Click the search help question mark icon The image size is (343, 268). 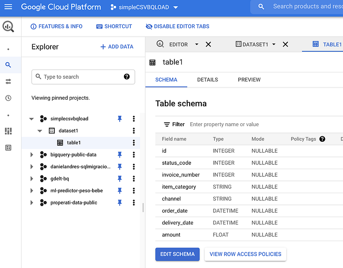click(x=126, y=77)
